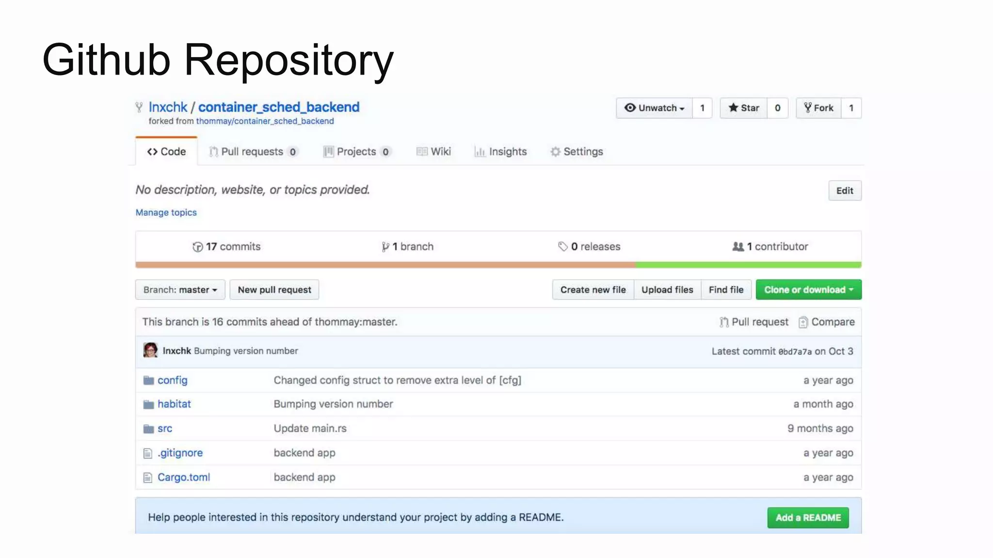
Task: Open the habitat folder
Action: point(174,404)
